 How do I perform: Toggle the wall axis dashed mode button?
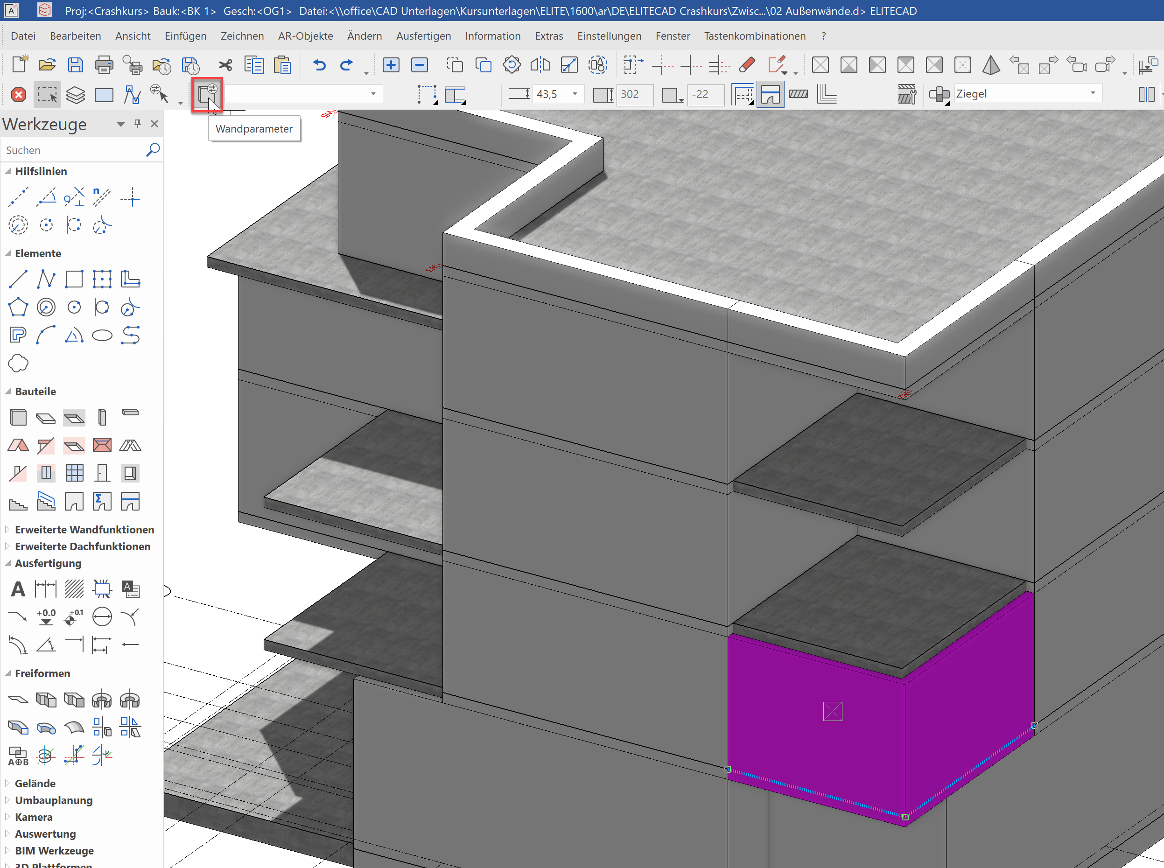point(743,95)
